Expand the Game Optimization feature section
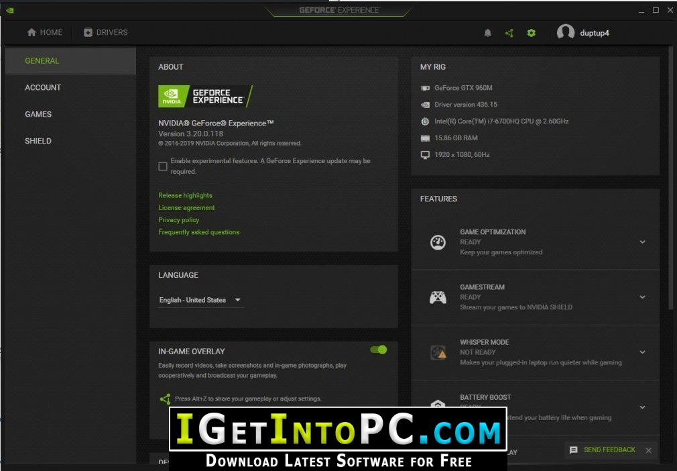The image size is (677, 471). [x=642, y=242]
